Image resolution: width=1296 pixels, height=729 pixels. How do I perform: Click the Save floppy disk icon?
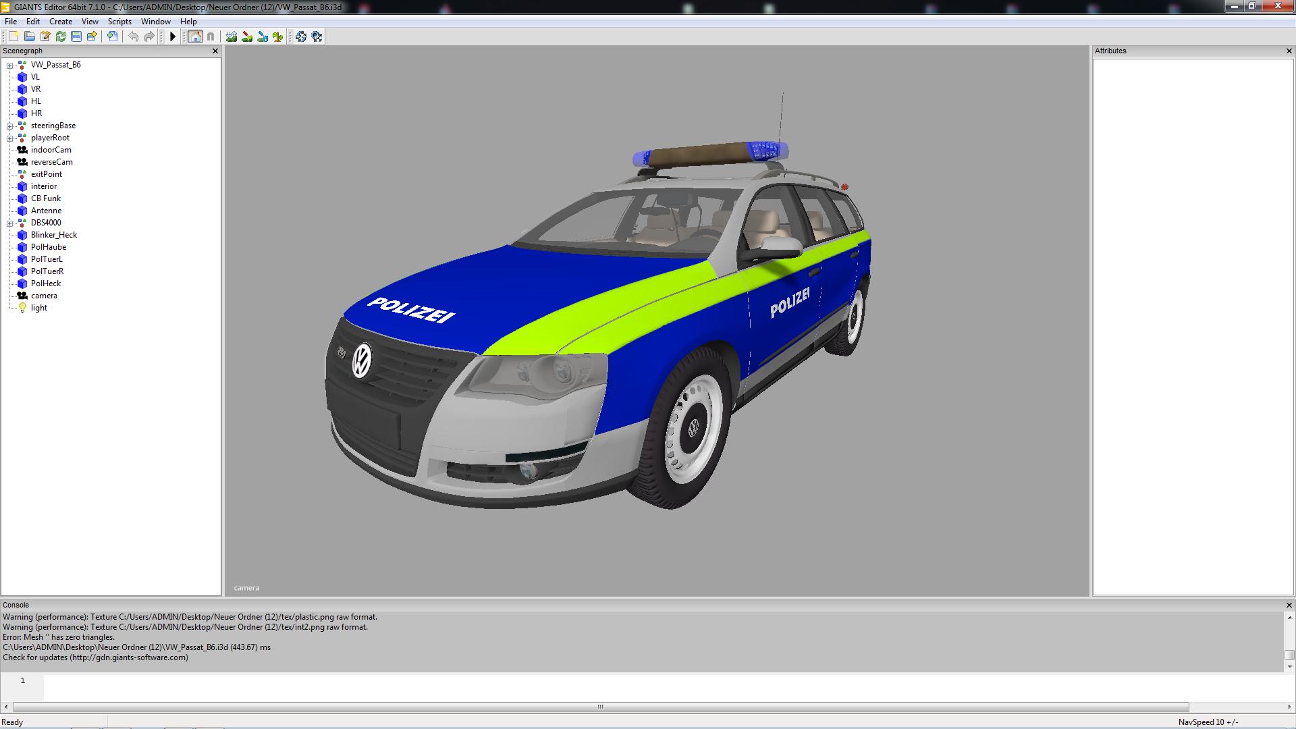click(x=76, y=36)
